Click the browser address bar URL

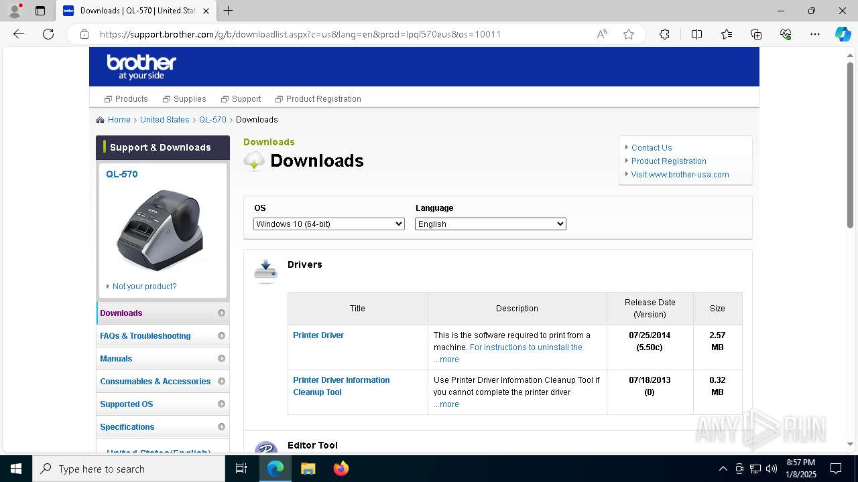click(300, 34)
